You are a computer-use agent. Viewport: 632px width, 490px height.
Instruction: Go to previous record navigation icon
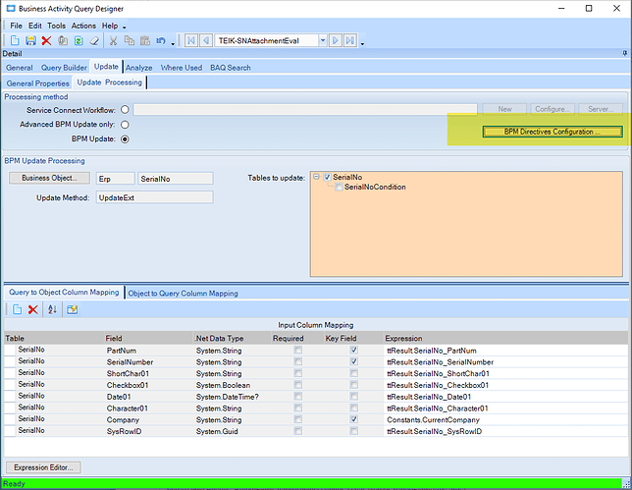click(x=206, y=40)
